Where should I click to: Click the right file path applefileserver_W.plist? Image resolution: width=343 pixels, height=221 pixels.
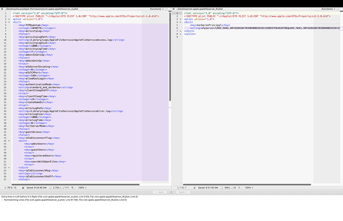[199, 9]
